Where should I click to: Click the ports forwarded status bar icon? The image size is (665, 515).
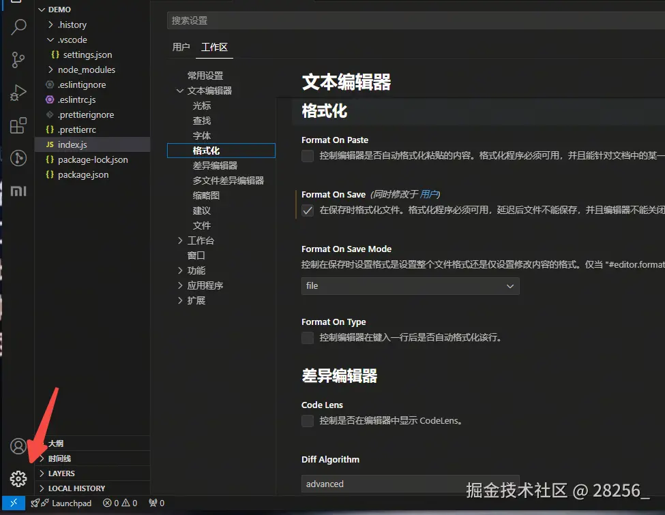(x=156, y=503)
